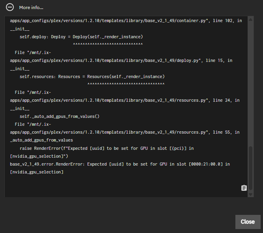This screenshot has width=263, height=233.
Task: Click the "self._auto_add_gpus_from_values()" call line
Action: coord(59,116)
